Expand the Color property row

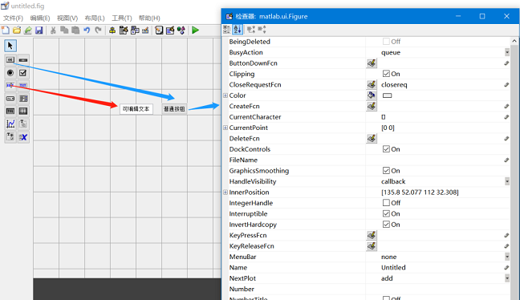[x=225, y=95]
